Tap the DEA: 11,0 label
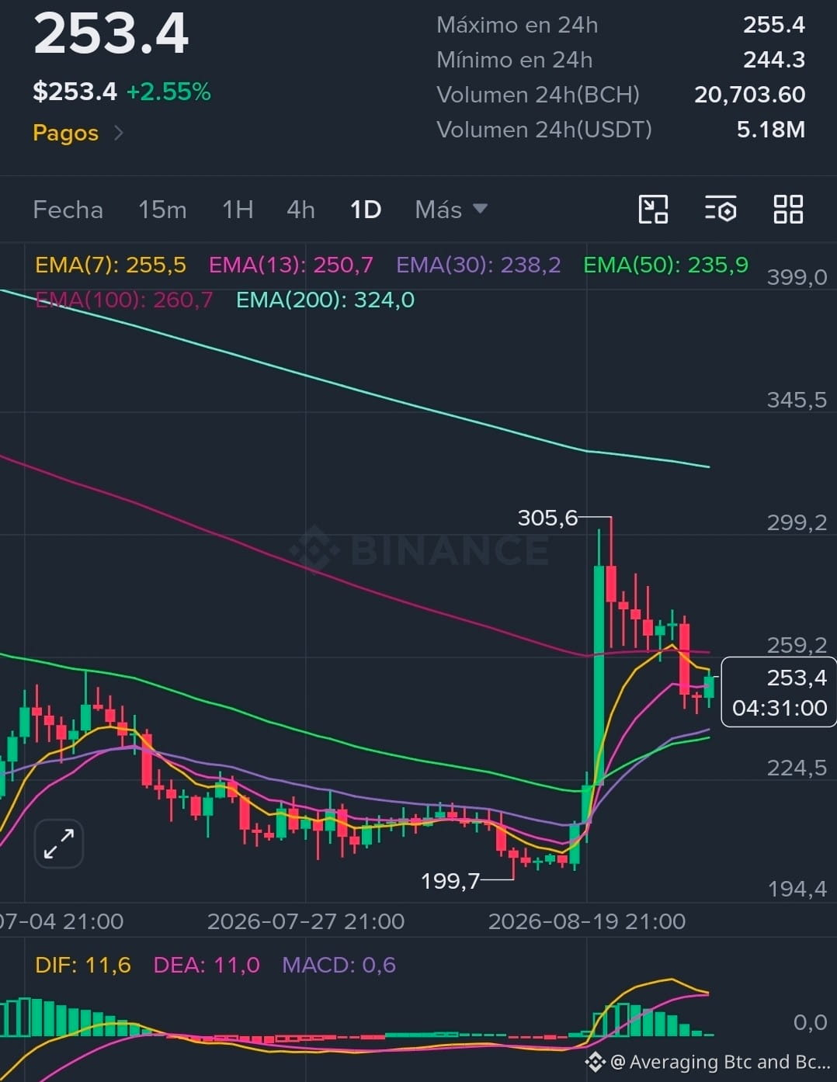The height and width of the screenshot is (1082, 837). coord(207,965)
